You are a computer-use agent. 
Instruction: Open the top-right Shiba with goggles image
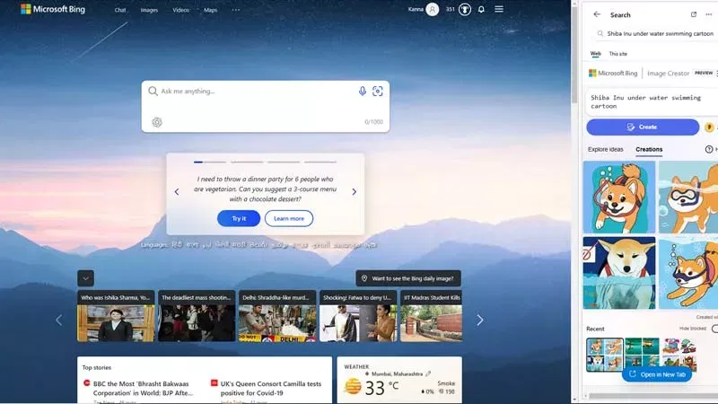[x=688, y=197]
